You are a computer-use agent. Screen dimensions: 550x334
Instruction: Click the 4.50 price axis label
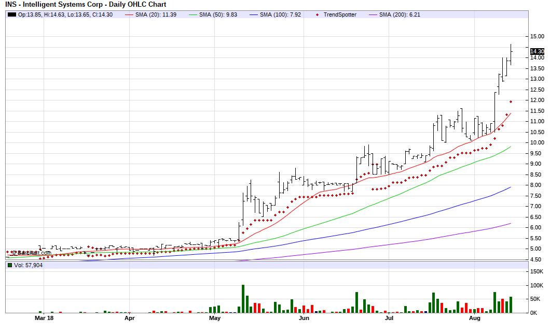point(537,259)
